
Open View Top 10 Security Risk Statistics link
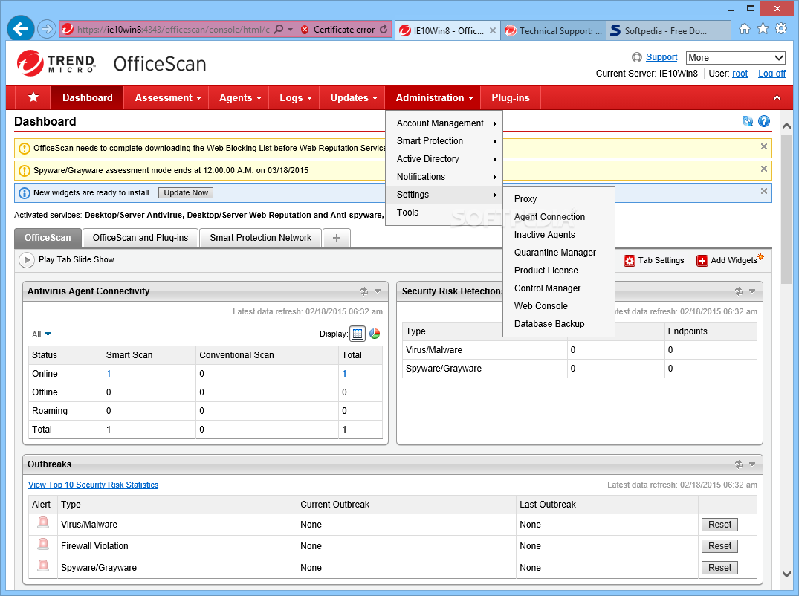pyautogui.click(x=93, y=485)
